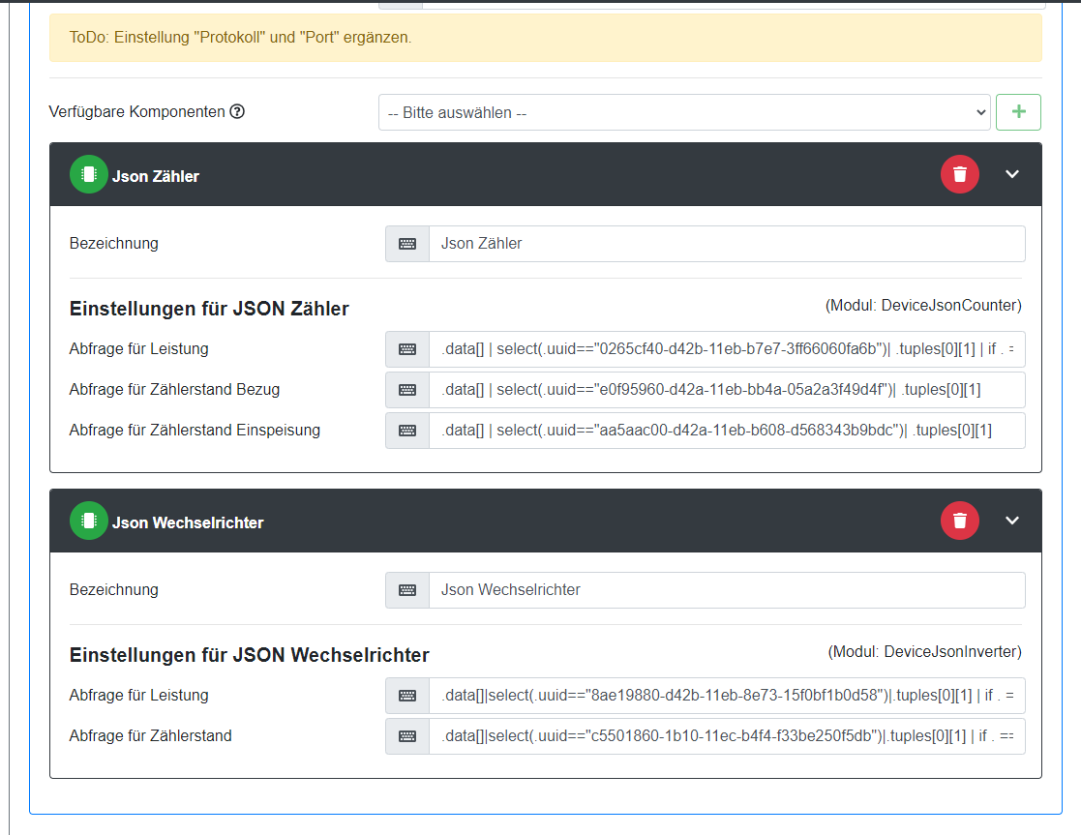The image size is (1081, 835).
Task: Delete the Json Wechselrichter component
Action: (x=959, y=521)
